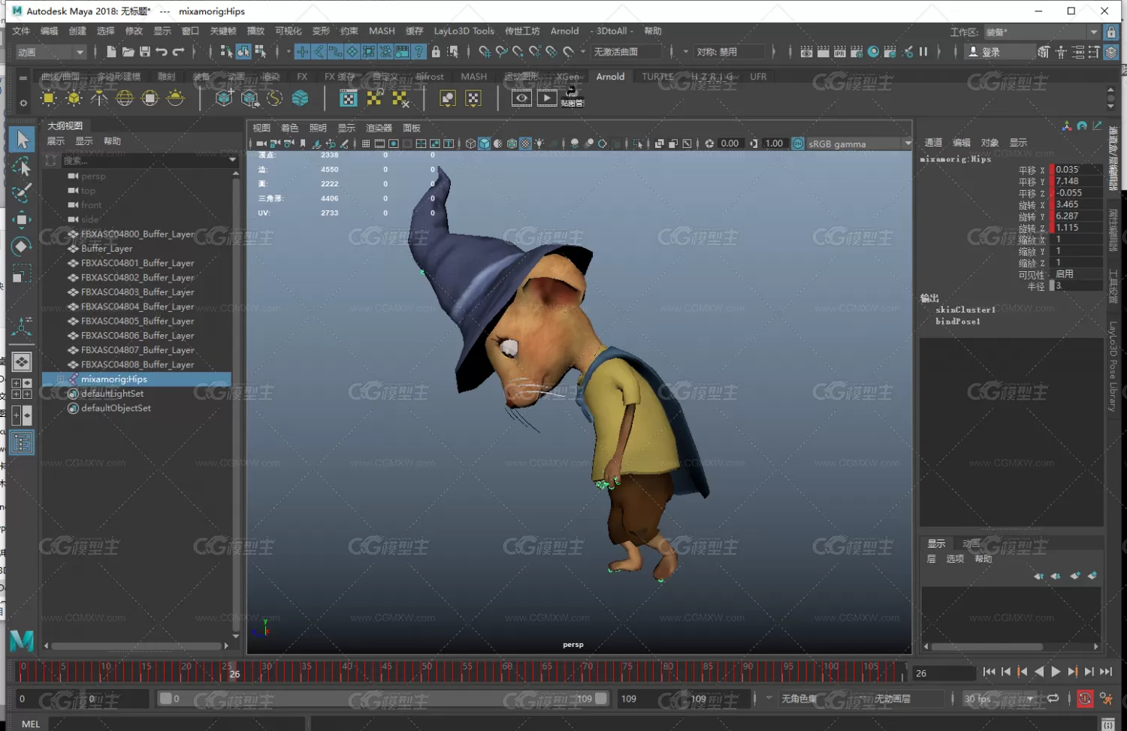Pick the Paint Selection tool

22,193
